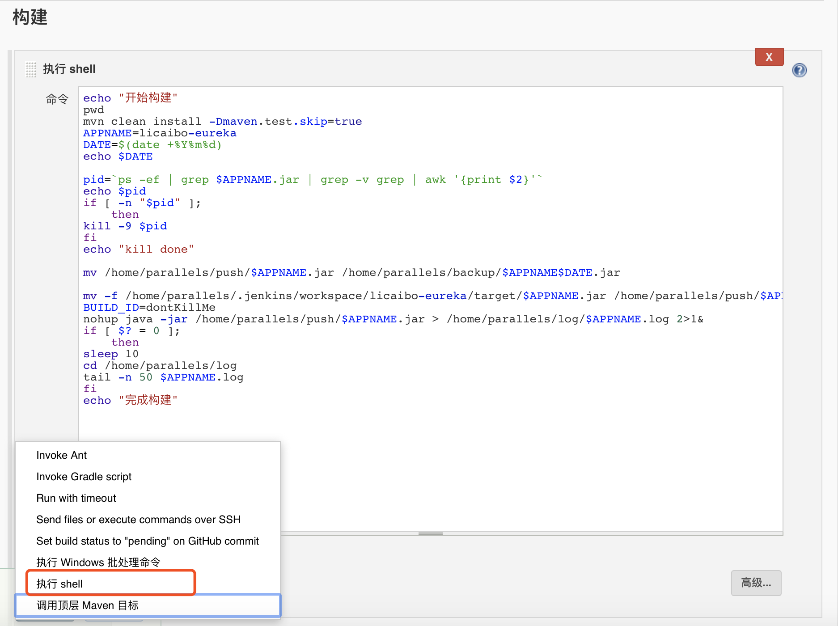The width and height of the screenshot is (838, 626).
Task: Click the kill -9 $pid line
Action: [125, 226]
